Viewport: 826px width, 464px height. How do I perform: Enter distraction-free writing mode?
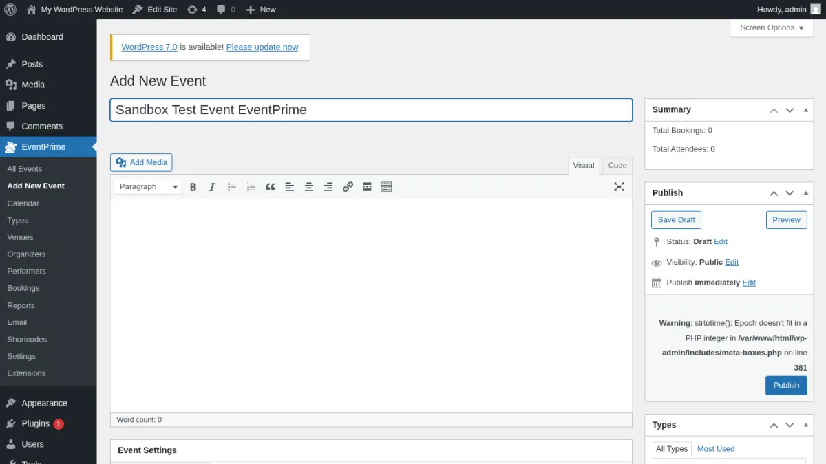click(x=619, y=187)
